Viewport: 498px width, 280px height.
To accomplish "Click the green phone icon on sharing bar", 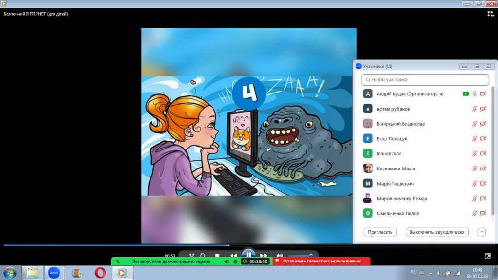I will coord(118,261).
